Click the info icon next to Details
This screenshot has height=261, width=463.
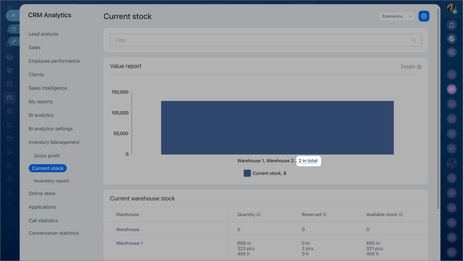point(419,67)
